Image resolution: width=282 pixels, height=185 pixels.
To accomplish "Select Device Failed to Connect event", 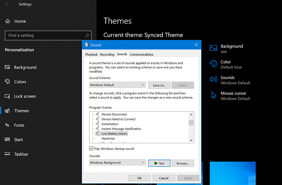I will [x=118, y=119].
